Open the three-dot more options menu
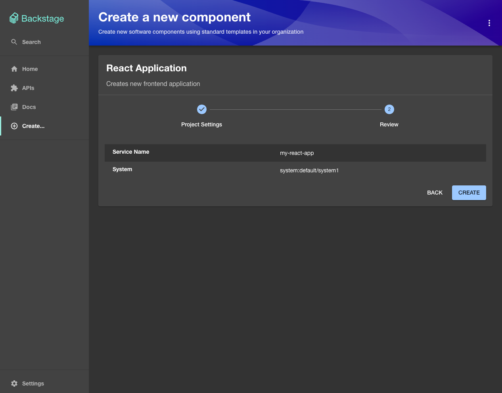502x393 pixels. (489, 23)
